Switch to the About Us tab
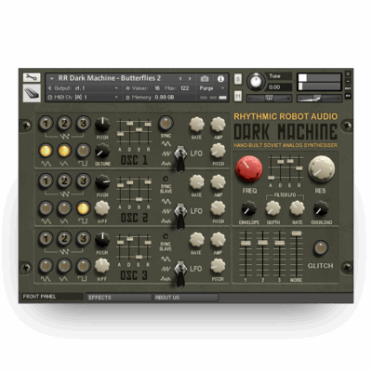372x372 pixels. click(186, 298)
